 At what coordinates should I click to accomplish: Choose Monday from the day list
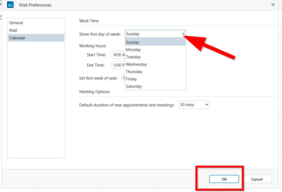pyautogui.click(x=156, y=50)
